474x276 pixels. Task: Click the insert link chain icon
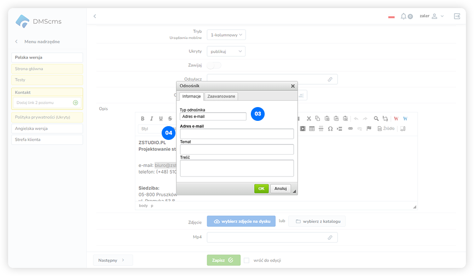pyautogui.click(x=350, y=129)
